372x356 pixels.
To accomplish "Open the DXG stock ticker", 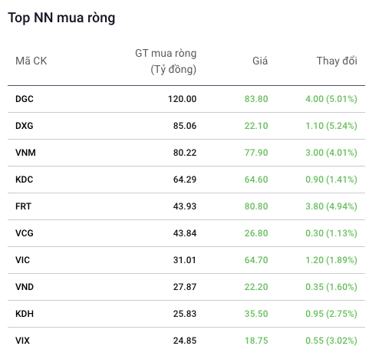I will (x=25, y=126).
